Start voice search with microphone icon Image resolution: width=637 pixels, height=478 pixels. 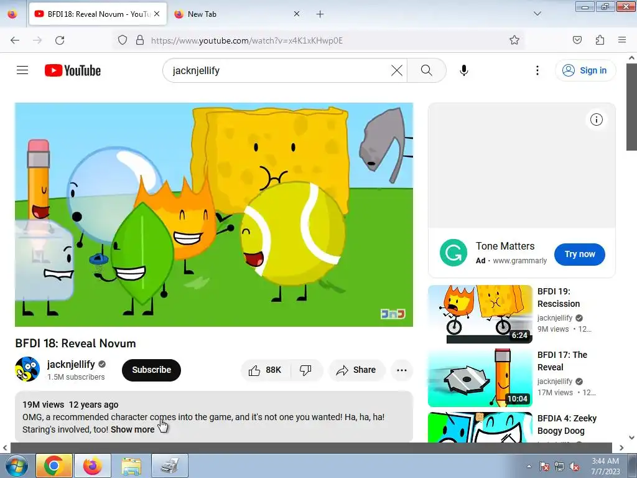pyautogui.click(x=463, y=70)
